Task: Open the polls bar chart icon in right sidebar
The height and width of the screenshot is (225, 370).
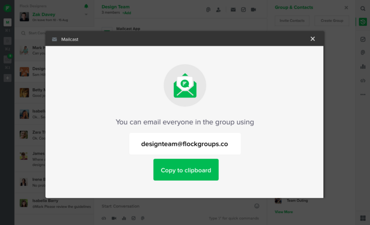Action: pyautogui.click(x=363, y=67)
